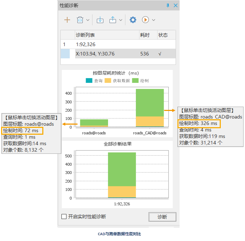The image size is (245, 241).
Task: Open settings via the gear icon
Action: point(133,20)
